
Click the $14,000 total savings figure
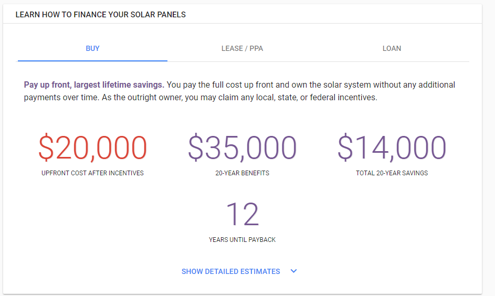coord(392,147)
